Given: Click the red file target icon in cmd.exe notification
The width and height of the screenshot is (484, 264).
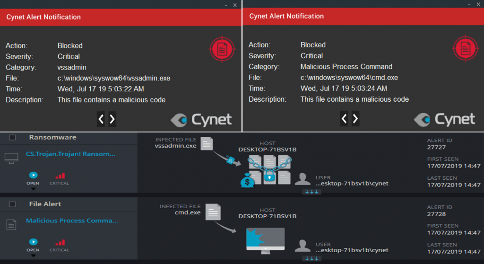Looking at the screenshot, I should point(466,49).
